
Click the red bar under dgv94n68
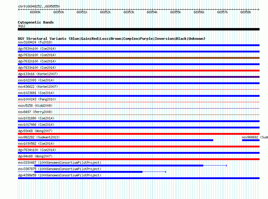point(139,159)
